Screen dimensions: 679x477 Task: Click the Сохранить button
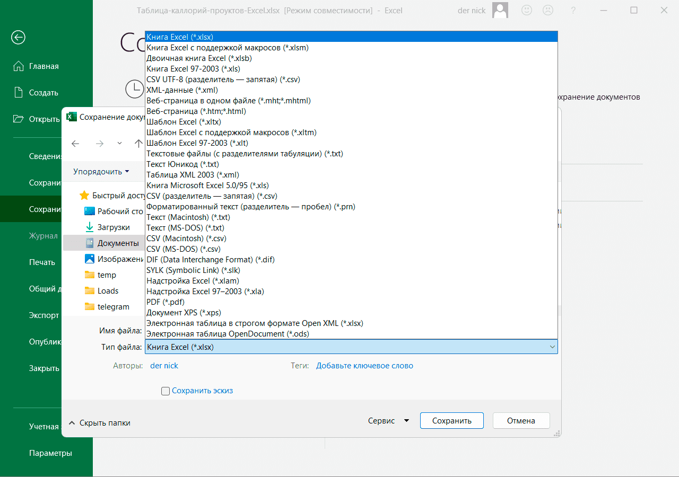pyautogui.click(x=452, y=421)
